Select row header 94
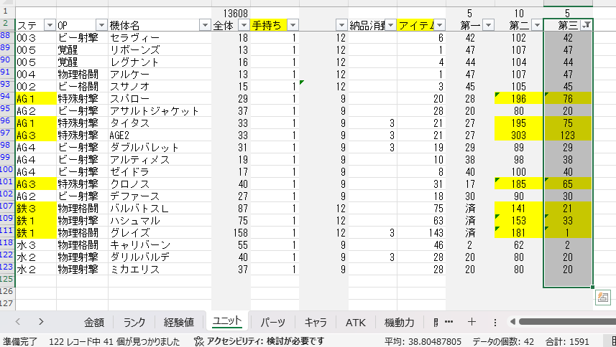Image resolution: width=616 pixels, height=347 pixels. click(6, 97)
